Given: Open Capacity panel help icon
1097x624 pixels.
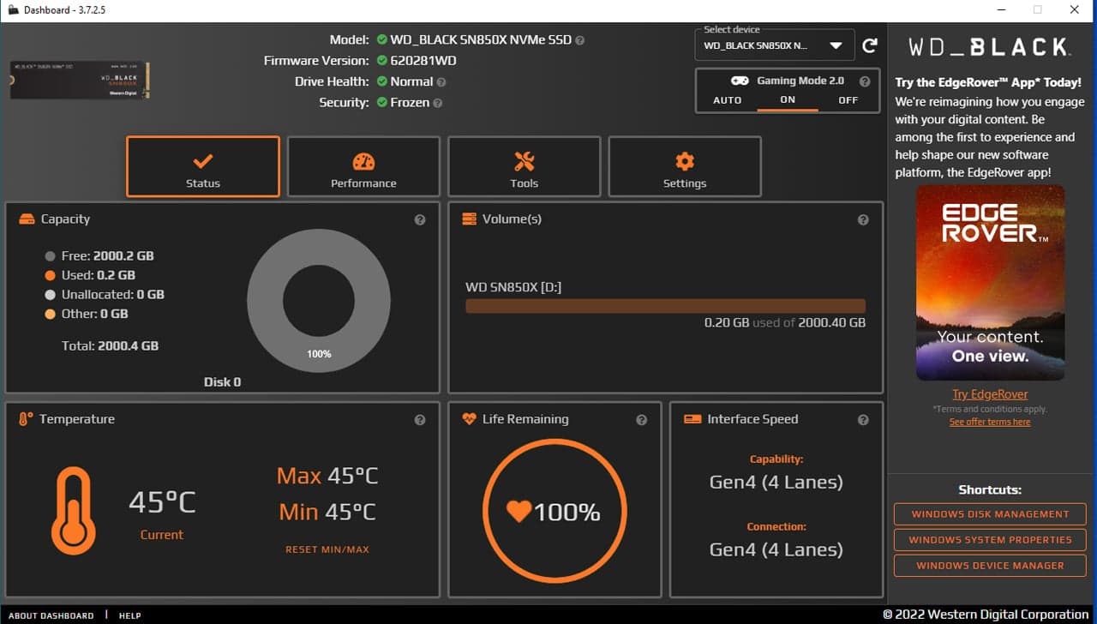Looking at the screenshot, I should (x=420, y=219).
